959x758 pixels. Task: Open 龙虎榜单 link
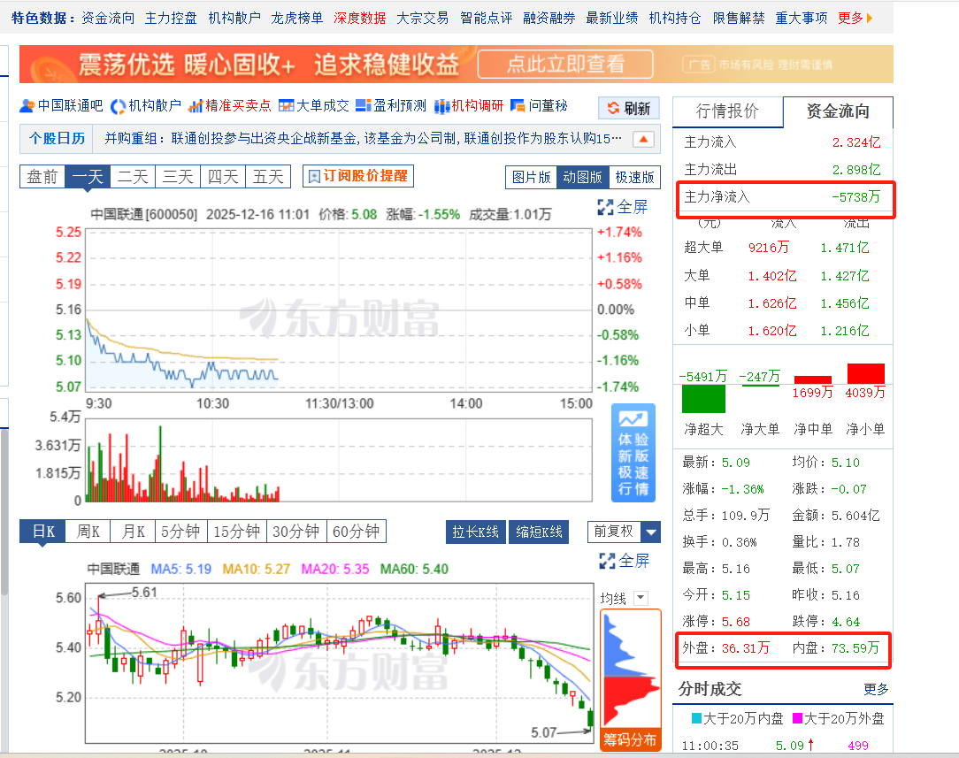pos(296,19)
